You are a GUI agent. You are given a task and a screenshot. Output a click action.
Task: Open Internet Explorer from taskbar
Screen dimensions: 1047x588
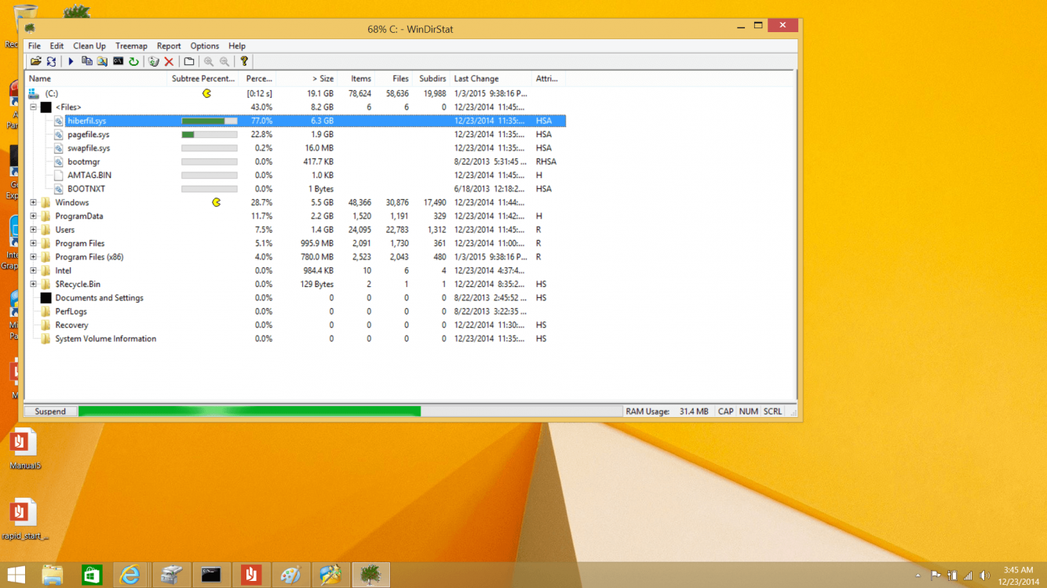click(x=130, y=575)
